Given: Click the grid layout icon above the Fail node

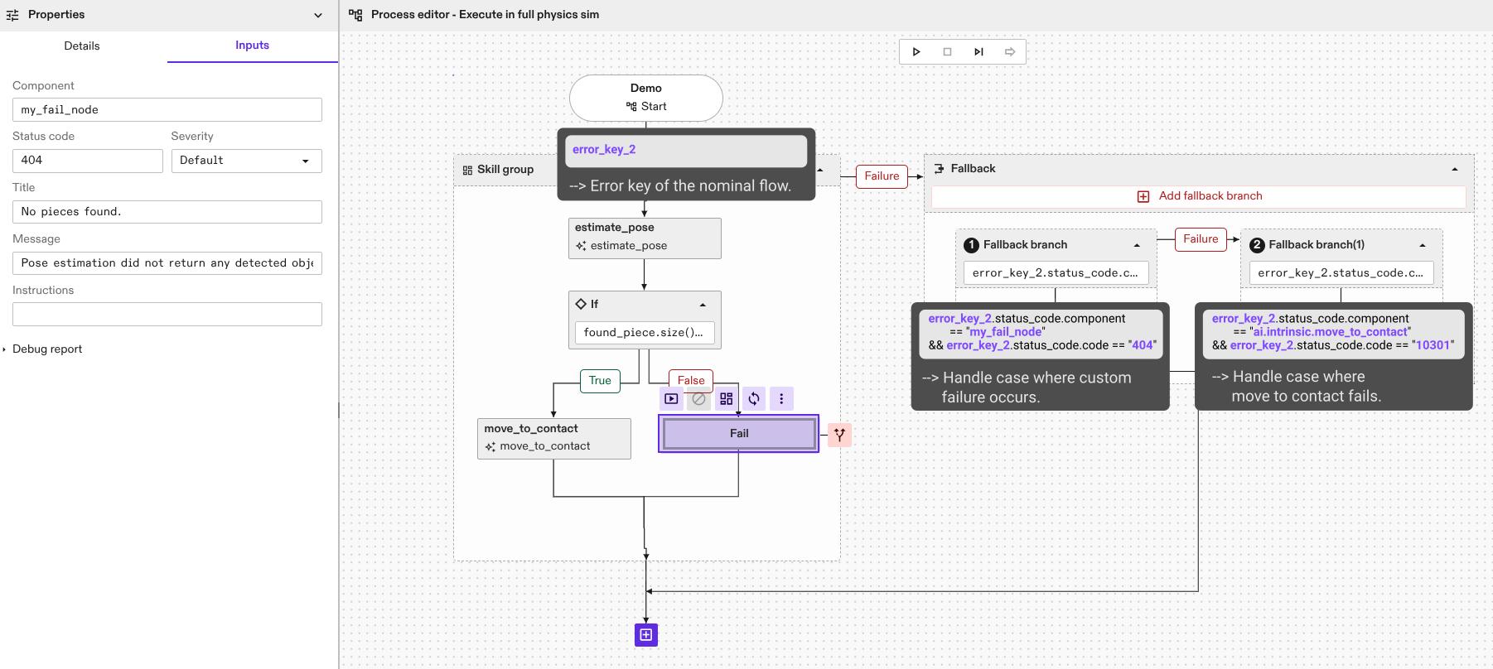Looking at the screenshot, I should click(726, 399).
